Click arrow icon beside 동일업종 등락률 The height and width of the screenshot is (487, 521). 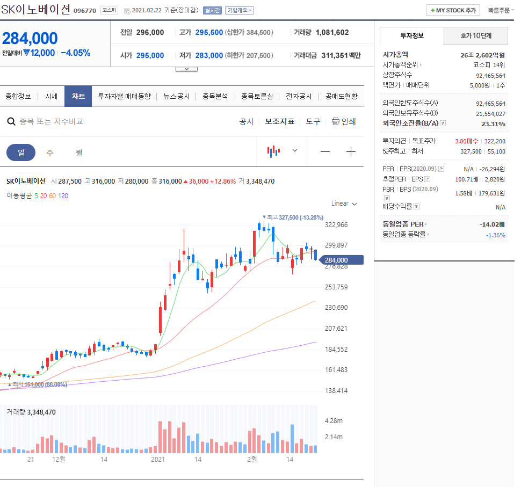(x=428, y=234)
